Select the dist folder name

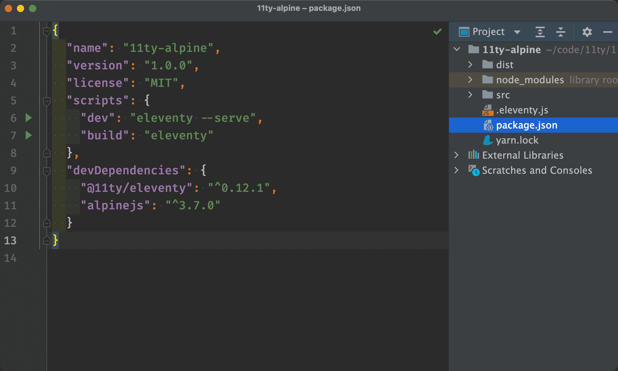(x=505, y=65)
